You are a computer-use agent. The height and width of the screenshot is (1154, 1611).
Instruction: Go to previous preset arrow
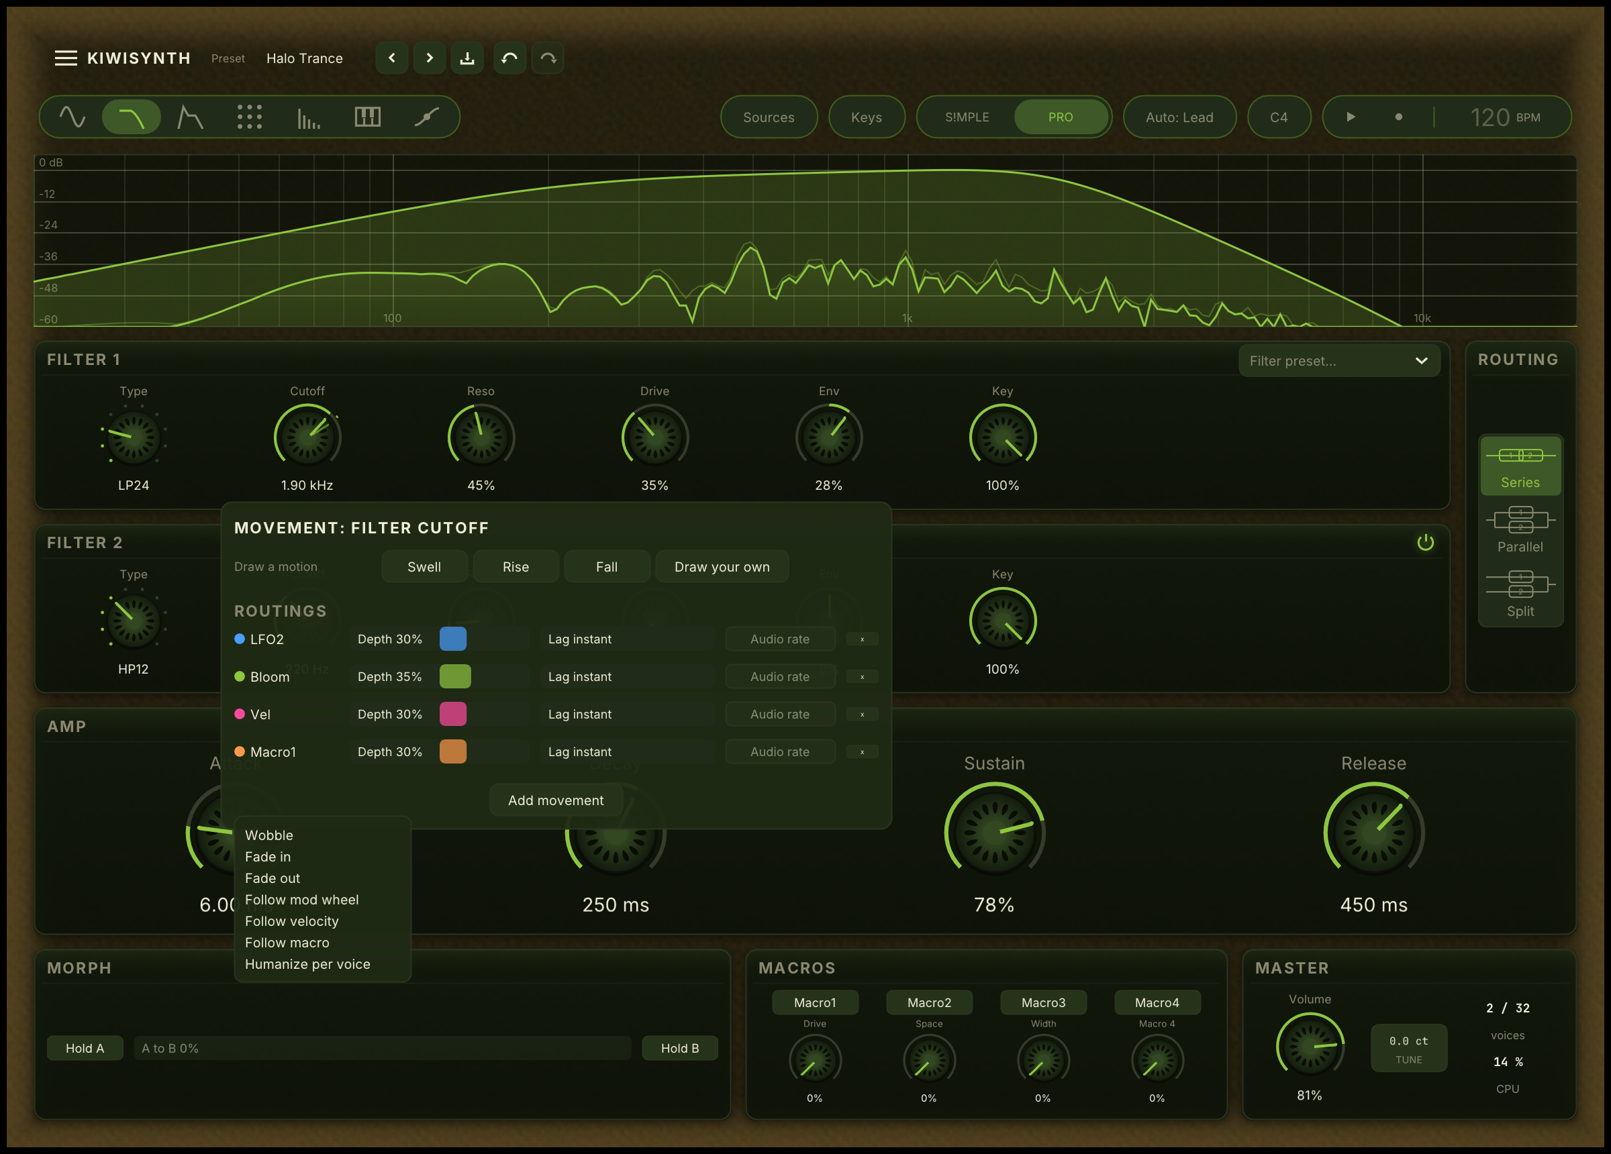(392, 58)
